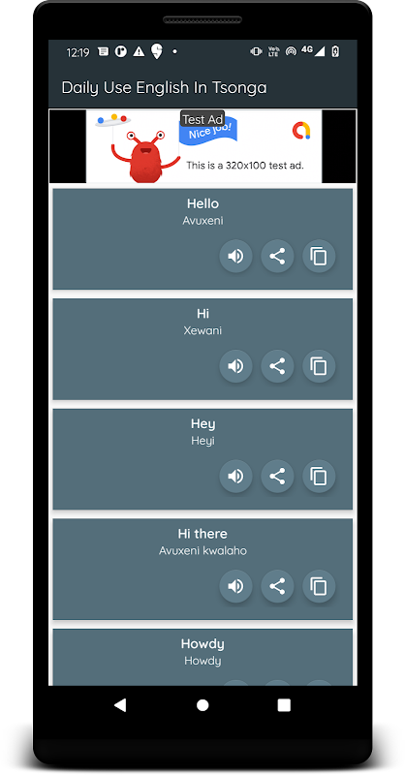Copy the Hi Xewani phrase

coord(319,366)
